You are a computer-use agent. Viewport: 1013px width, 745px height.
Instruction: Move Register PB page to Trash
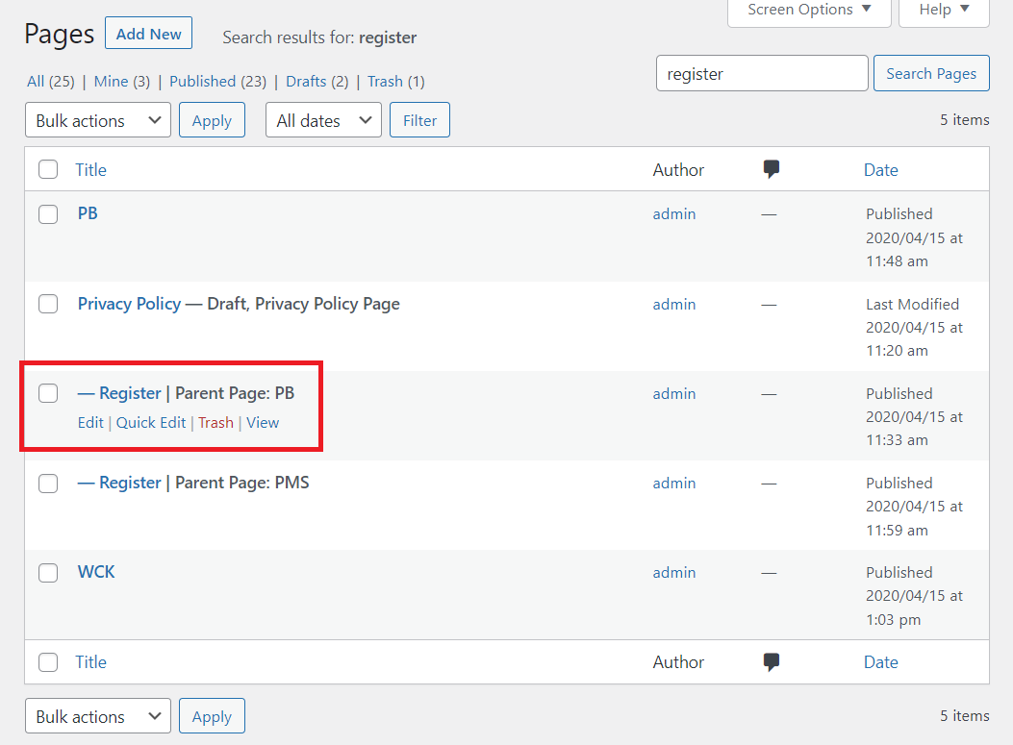click(215, 423)
